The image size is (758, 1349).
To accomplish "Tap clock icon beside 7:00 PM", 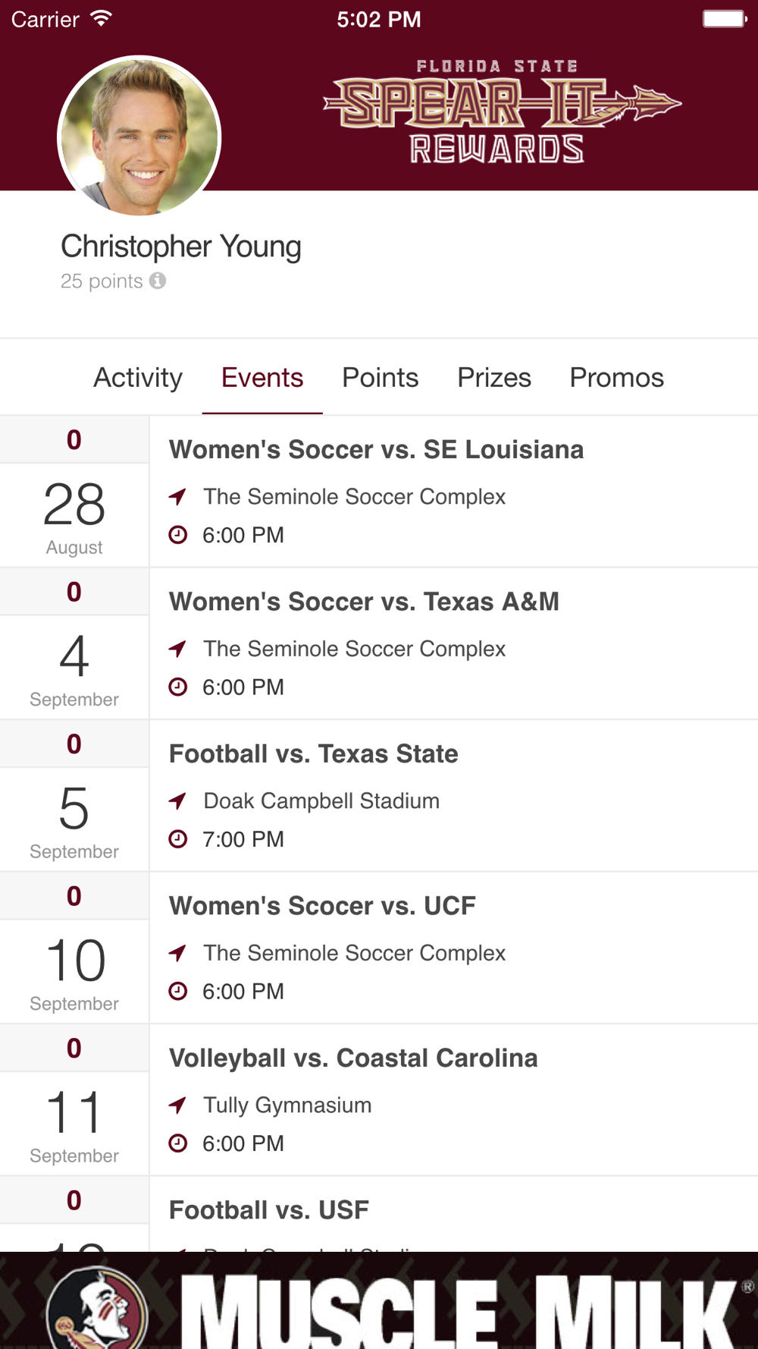I will click(177, 839).
